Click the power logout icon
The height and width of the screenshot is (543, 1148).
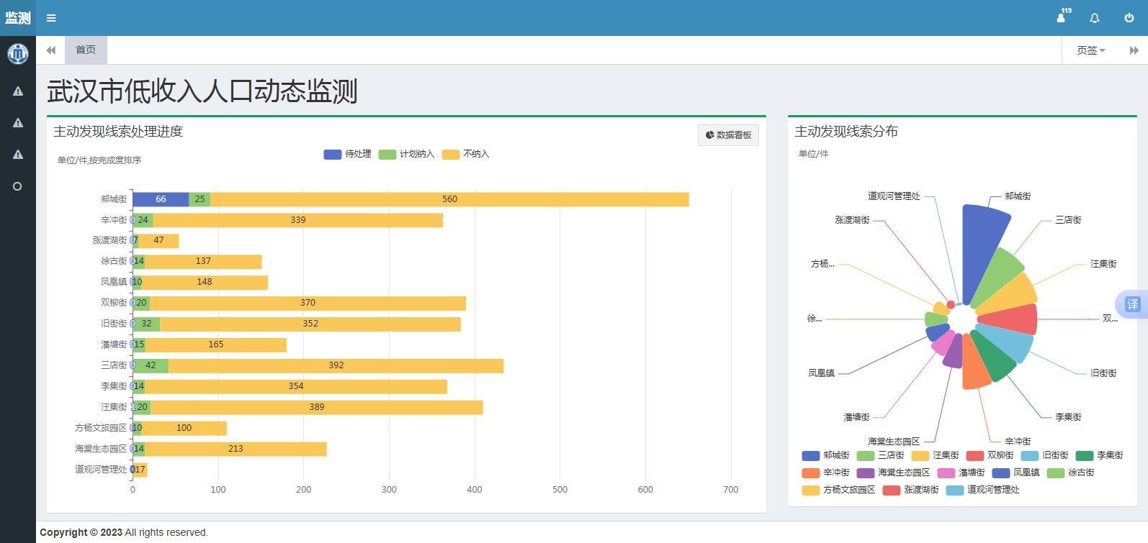click(1129, 18)
